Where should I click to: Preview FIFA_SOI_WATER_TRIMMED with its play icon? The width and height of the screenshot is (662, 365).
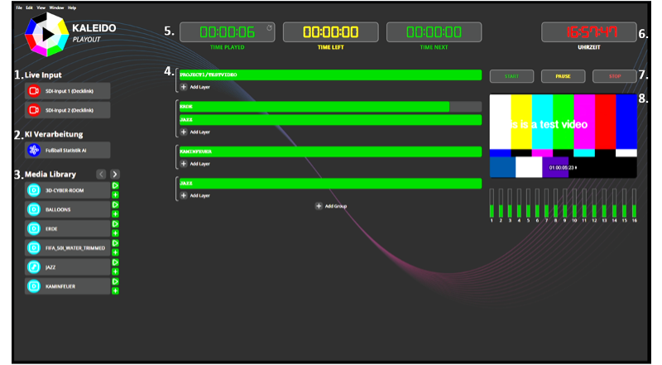(115, 243)
